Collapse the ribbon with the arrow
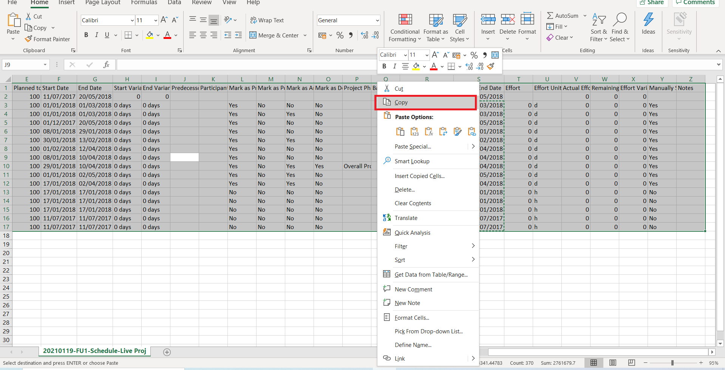Screen dimensions: 725x370 click(718, 51)
